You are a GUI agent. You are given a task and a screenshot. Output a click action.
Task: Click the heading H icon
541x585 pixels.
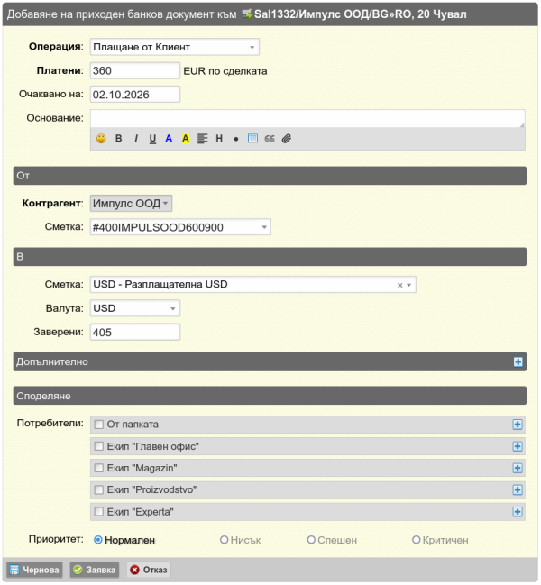pos(219,139)
